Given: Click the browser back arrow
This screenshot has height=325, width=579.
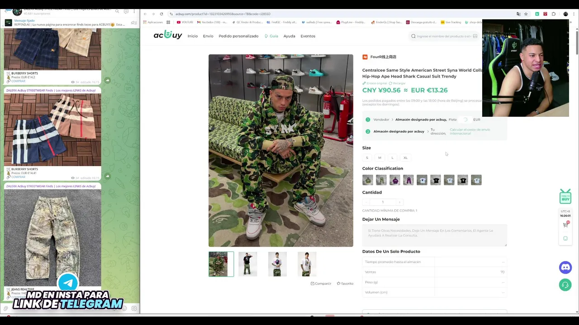Looking at the screenshot, I should point(145,14).
